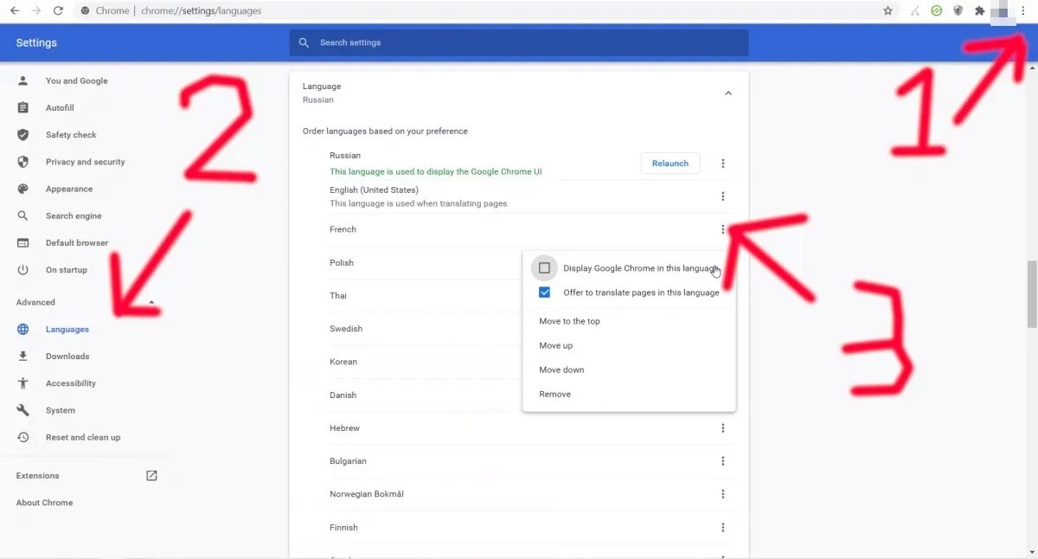The height and width of the screenshot is (559, 1038).
Task: Open the green circular extension icon
Action: (936, 11)
